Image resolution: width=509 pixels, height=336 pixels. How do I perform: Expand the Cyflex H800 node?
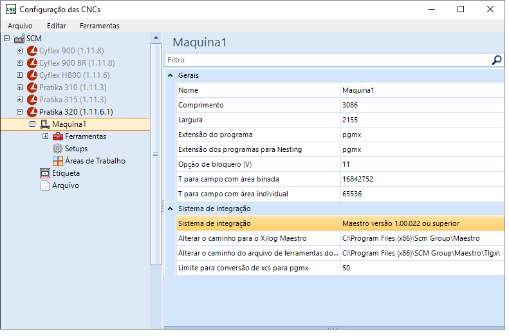(x=20, y=75)
